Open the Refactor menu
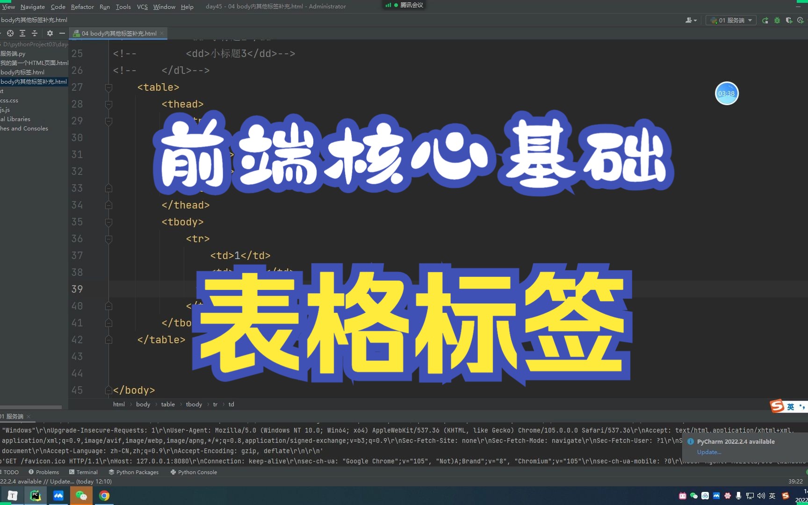Screen dimensions: 808x505 82,7
